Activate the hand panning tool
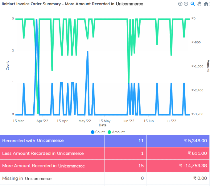The height and width of the screenshot is (190, 210). 199,4
